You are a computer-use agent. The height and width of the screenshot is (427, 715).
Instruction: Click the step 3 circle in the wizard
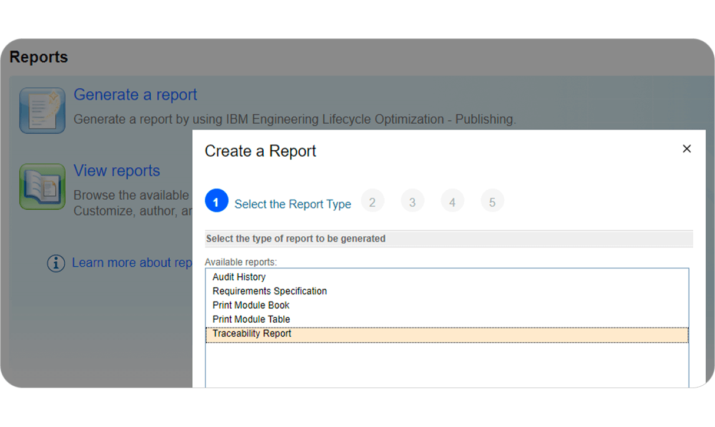[x=412, y=201]
